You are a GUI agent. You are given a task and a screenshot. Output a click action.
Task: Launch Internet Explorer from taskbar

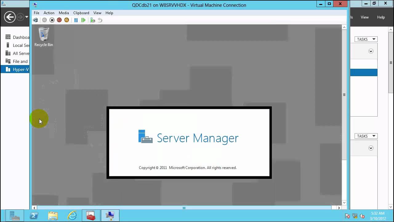pyautogui.click(x=72, y=216)
